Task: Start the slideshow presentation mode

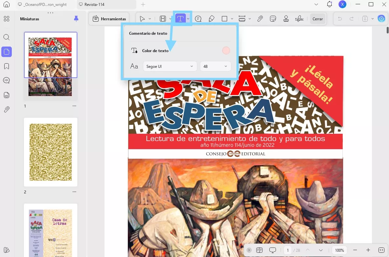Action: (273, 250)
